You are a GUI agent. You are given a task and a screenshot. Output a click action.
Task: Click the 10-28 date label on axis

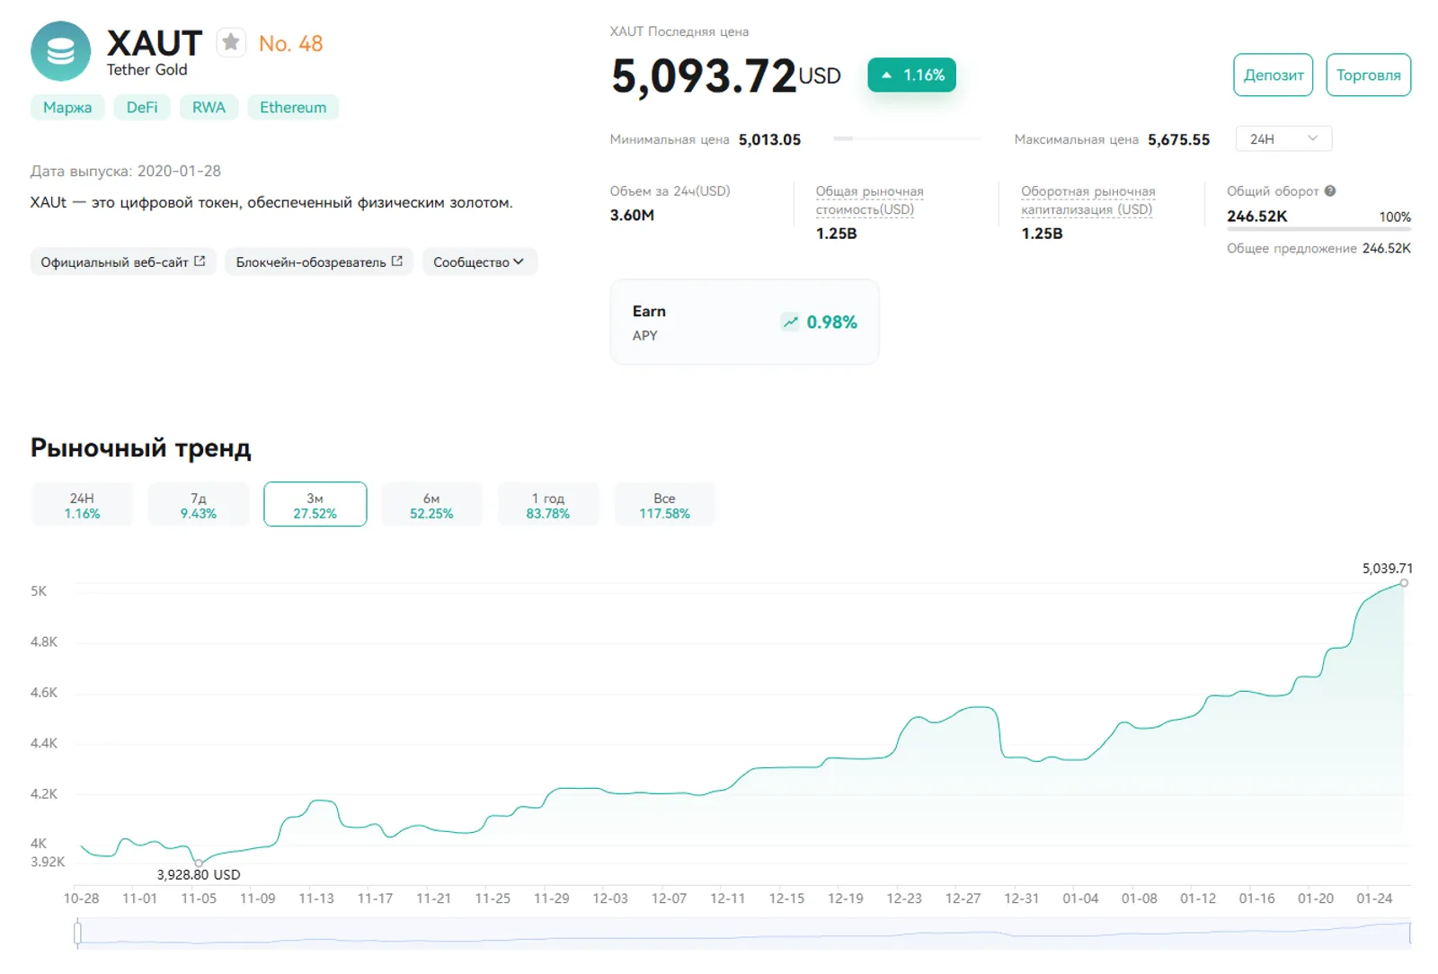[81, 899]
